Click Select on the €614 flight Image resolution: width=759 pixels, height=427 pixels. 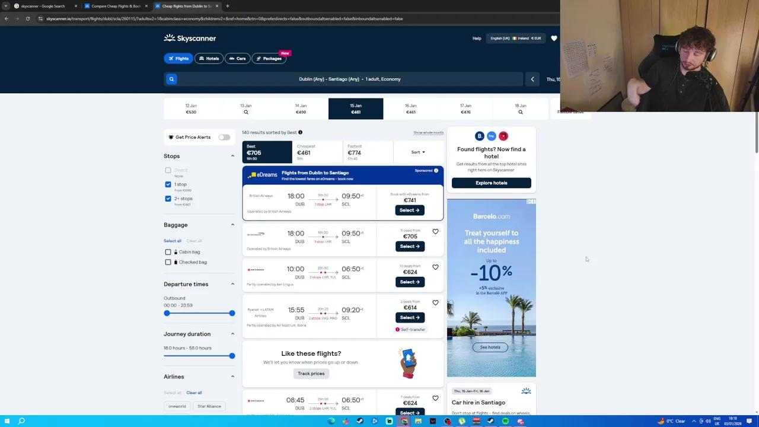point(410,317)
